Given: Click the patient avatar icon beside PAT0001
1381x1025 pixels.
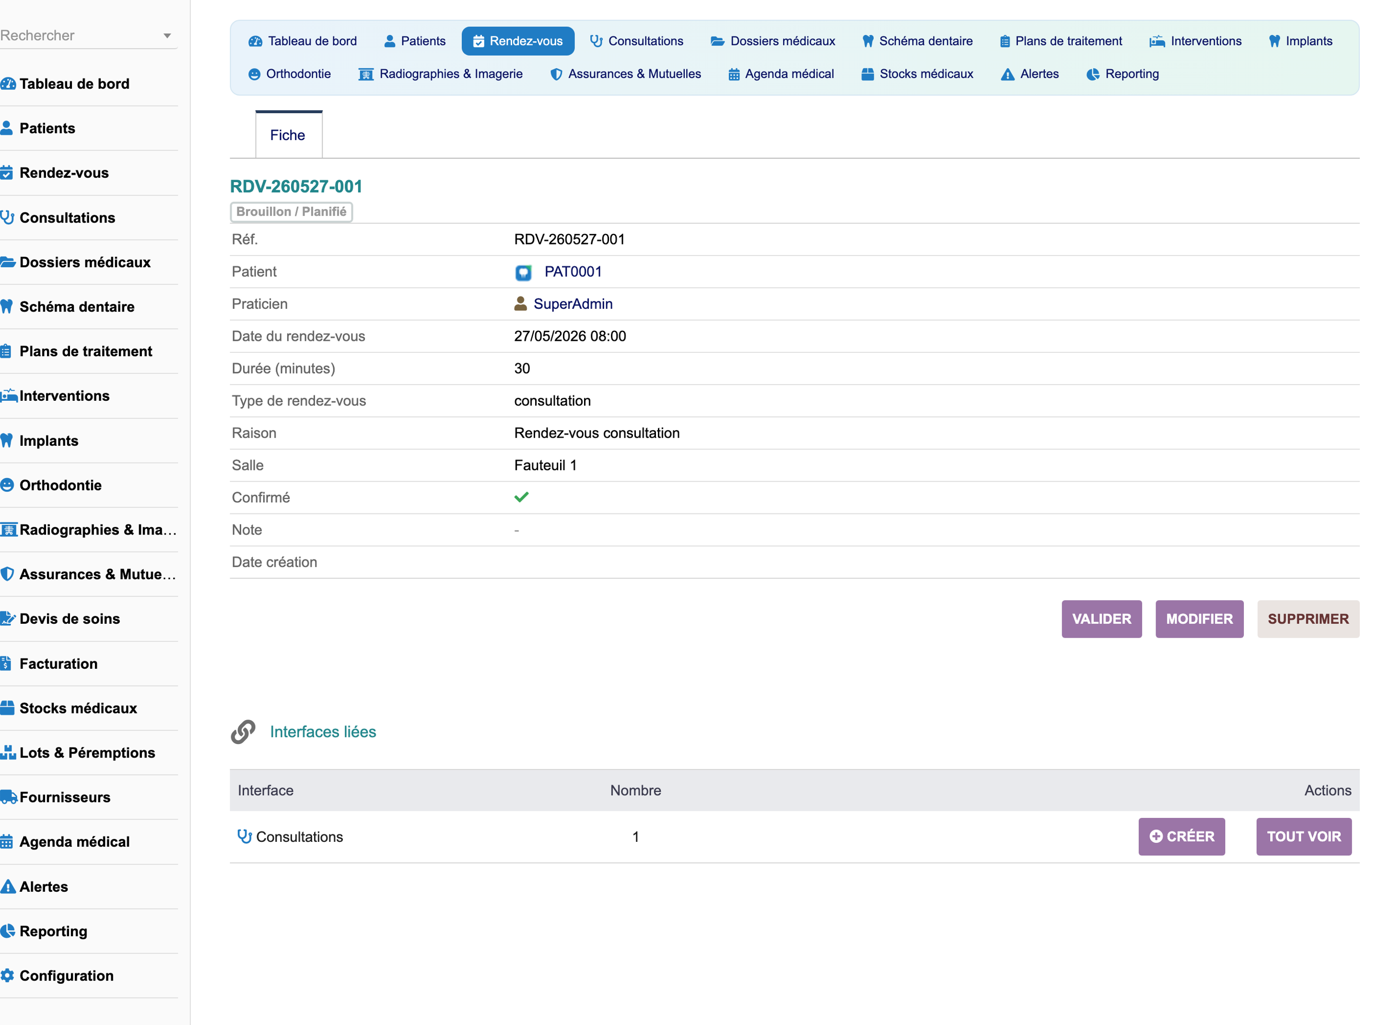Looking at the screenshot, I should [x=524, y=272].
